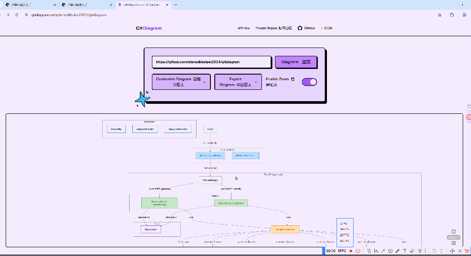
Task: Open the API Key menu item
Action: coord(244,28)
